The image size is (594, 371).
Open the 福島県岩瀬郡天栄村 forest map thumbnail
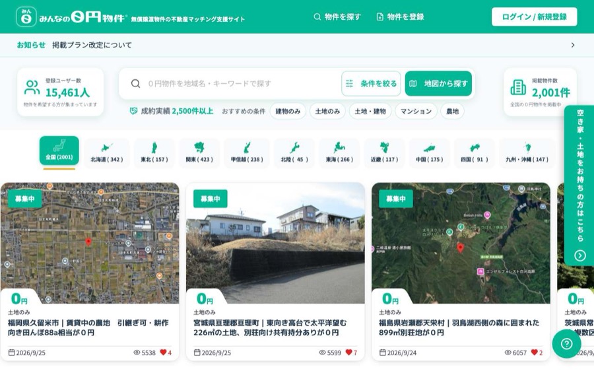pos(461,243)
